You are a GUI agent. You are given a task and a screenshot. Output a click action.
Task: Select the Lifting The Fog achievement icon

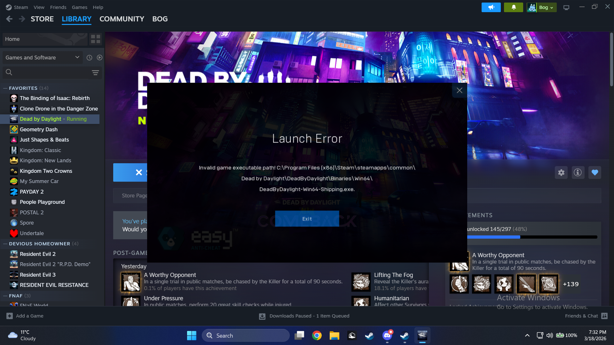[x=361, y=282]
